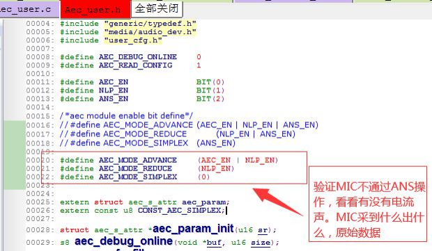This screenshot has width=432, height=251.
Task: Click the "generic/typedef.h" include string
Action: point(150,24)
